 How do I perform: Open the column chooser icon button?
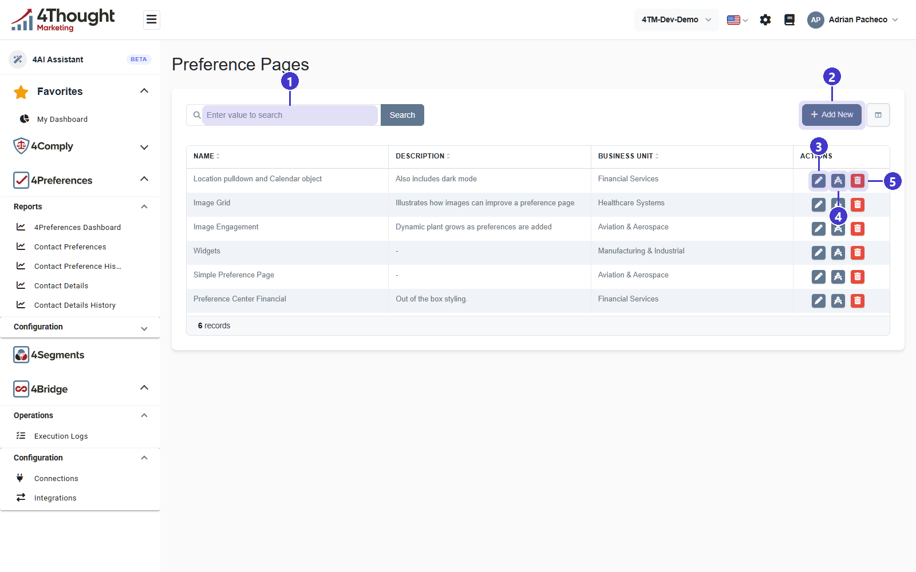(x=878, y=115)
